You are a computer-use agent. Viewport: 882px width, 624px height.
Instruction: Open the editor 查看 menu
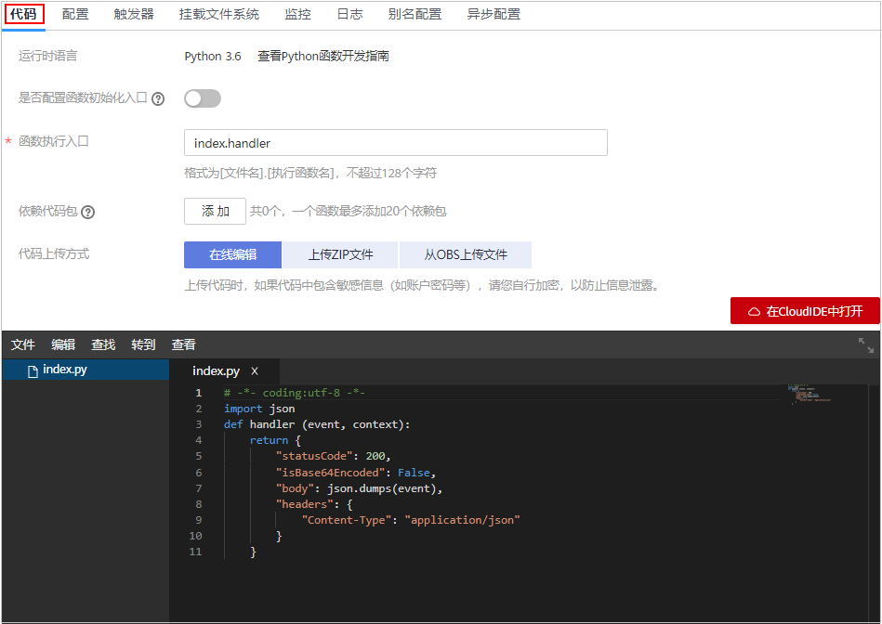point(183,344)
